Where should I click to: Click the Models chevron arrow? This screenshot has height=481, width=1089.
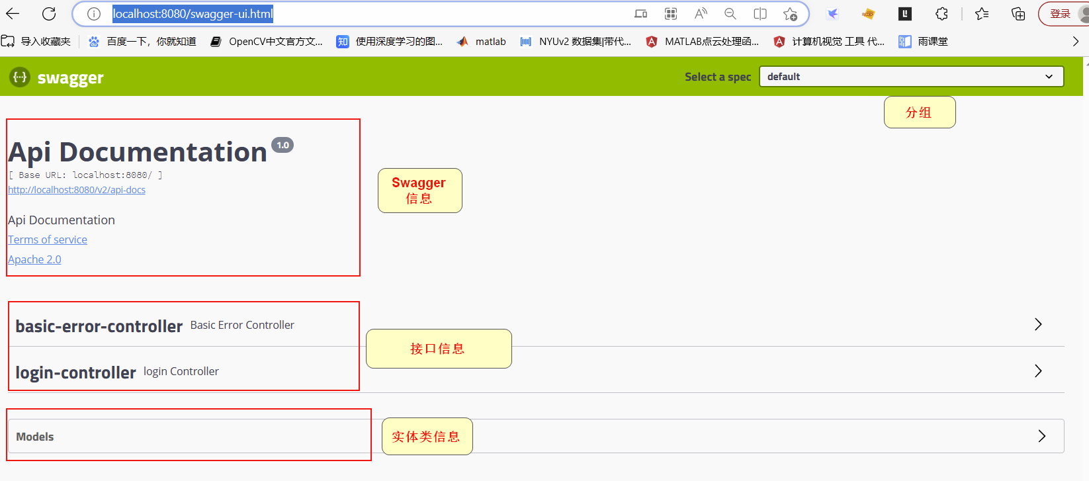tap(1042, 436)
